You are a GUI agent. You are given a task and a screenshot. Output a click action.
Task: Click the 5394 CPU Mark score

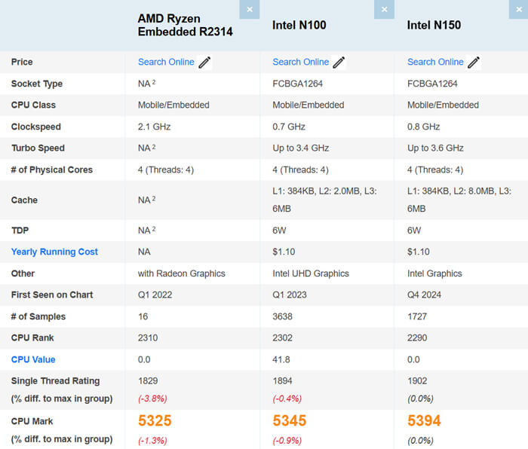[x=424, y=420]
